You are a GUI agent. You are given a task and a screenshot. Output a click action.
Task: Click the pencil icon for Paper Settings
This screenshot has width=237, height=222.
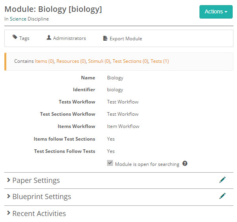pos(222,180)
